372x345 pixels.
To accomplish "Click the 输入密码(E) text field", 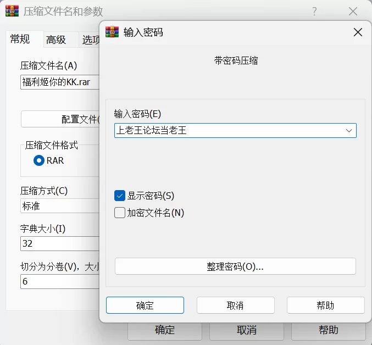I will click(228, 131).
